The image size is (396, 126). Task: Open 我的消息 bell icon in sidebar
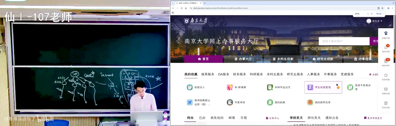point(386,47)
